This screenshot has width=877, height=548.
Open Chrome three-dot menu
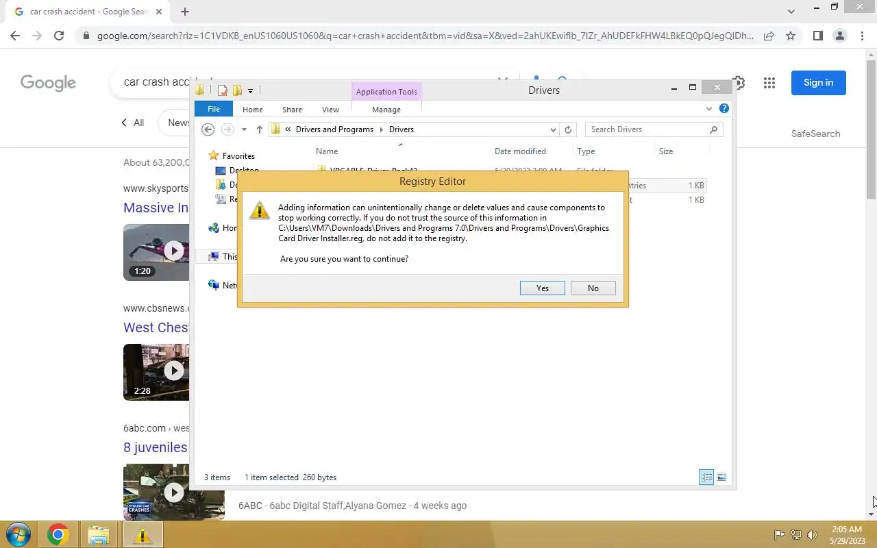(x=862, y=36)
